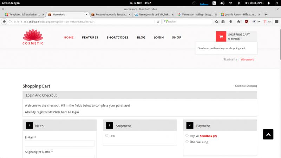Reload the page with the refresh icon
Image resolution: width=281 pixels, height=158 pixels.
pos(158,22)
